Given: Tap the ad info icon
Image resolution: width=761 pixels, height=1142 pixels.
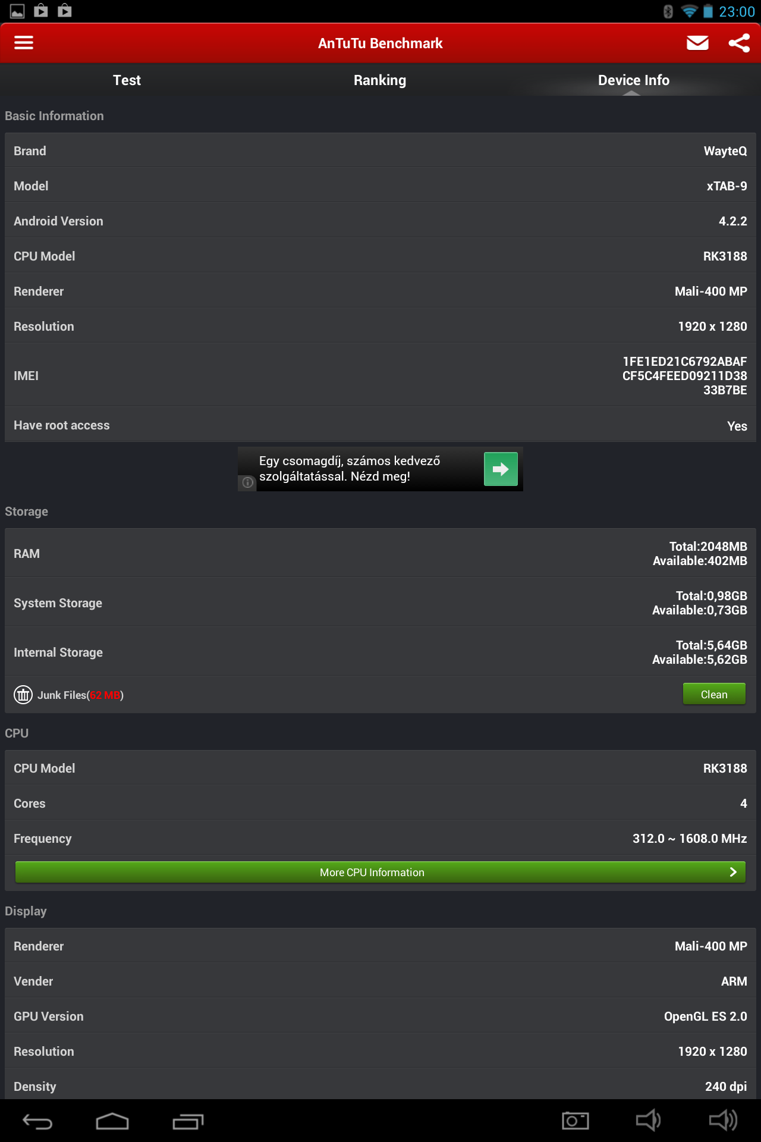Looking at the screenshot, I should (x=248, y=482).
